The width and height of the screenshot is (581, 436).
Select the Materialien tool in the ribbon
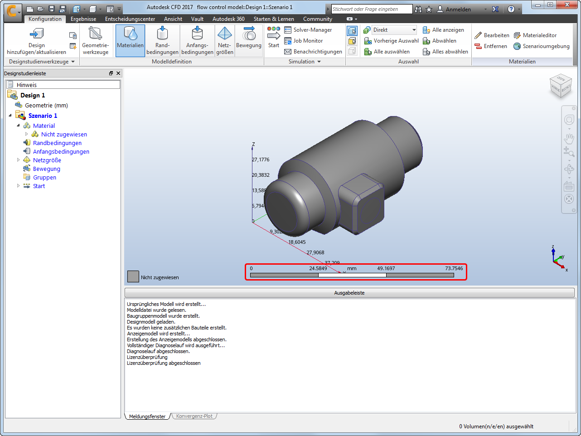click(130, 40)
